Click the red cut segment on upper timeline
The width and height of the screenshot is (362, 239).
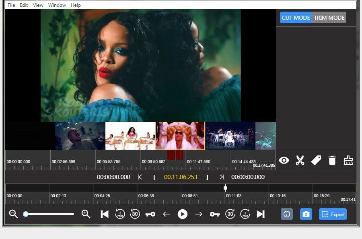click(x=175, y=155)
